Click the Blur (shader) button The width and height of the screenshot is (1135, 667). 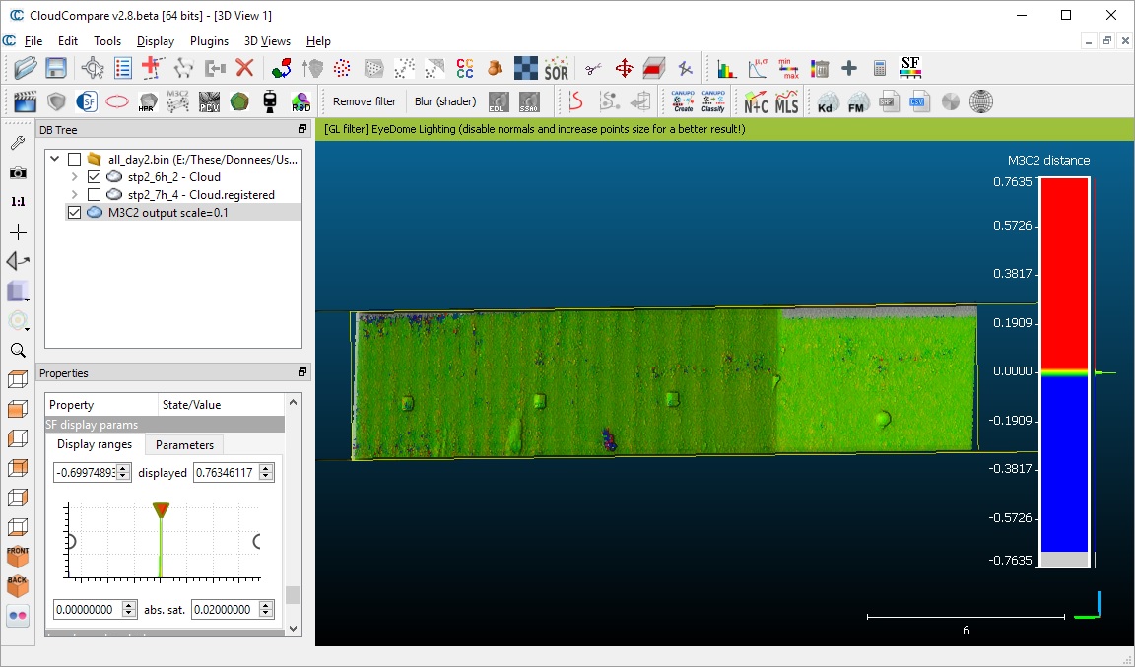445,101
